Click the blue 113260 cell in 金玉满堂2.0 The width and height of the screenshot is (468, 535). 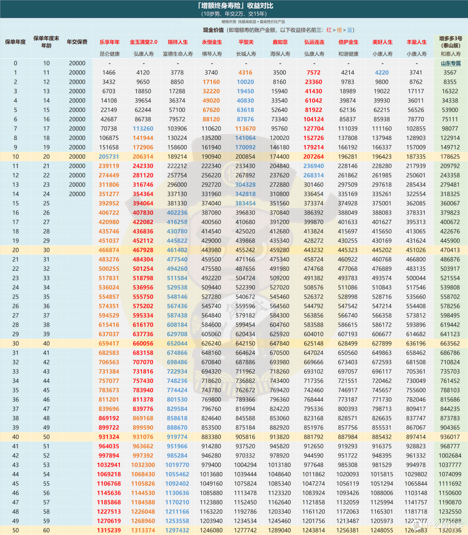coord(143,129)
